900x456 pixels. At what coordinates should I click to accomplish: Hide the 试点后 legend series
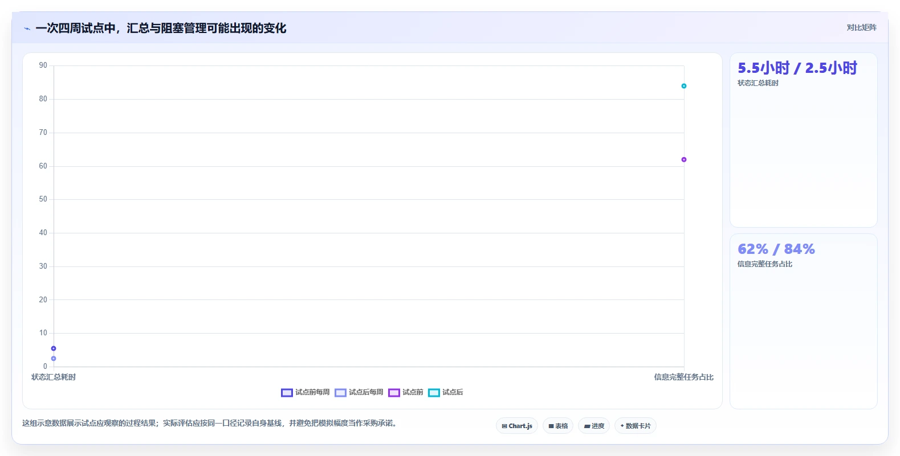[x=446, y=392]
